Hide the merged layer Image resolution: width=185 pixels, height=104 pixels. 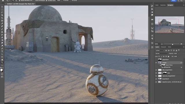pyautogui.click(x=156, y=63)
